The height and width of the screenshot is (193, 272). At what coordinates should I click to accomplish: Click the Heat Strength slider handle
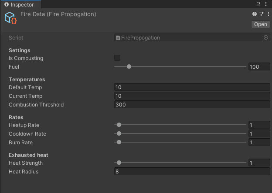[119, 163]
